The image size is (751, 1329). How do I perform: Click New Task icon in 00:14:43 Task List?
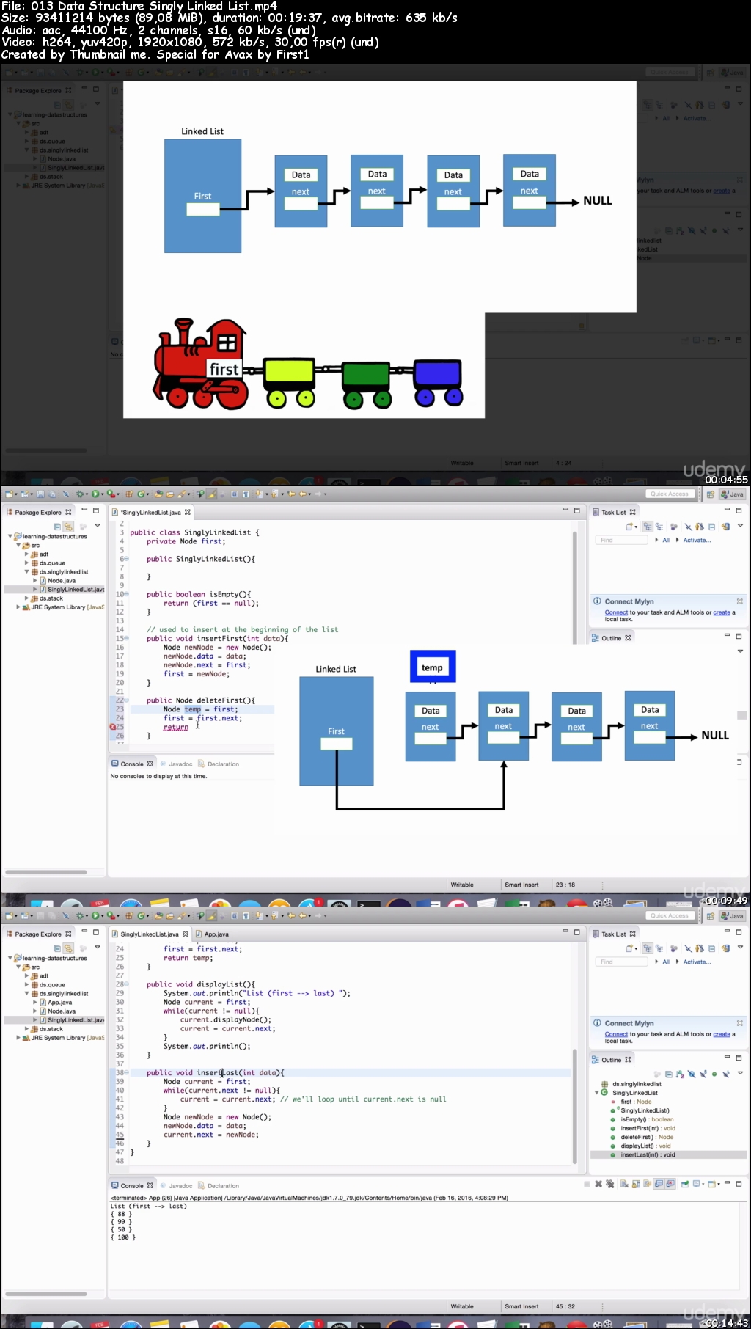629,948
